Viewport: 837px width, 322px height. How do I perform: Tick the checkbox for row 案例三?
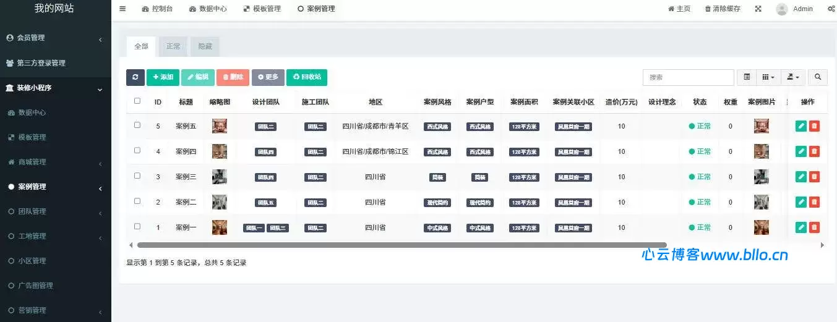click(x=137, y=176)
